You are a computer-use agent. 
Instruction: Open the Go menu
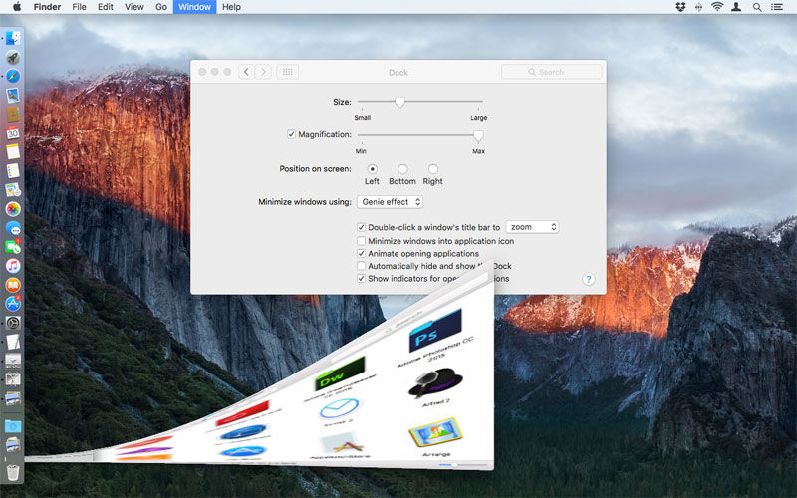tap(161, 7)
